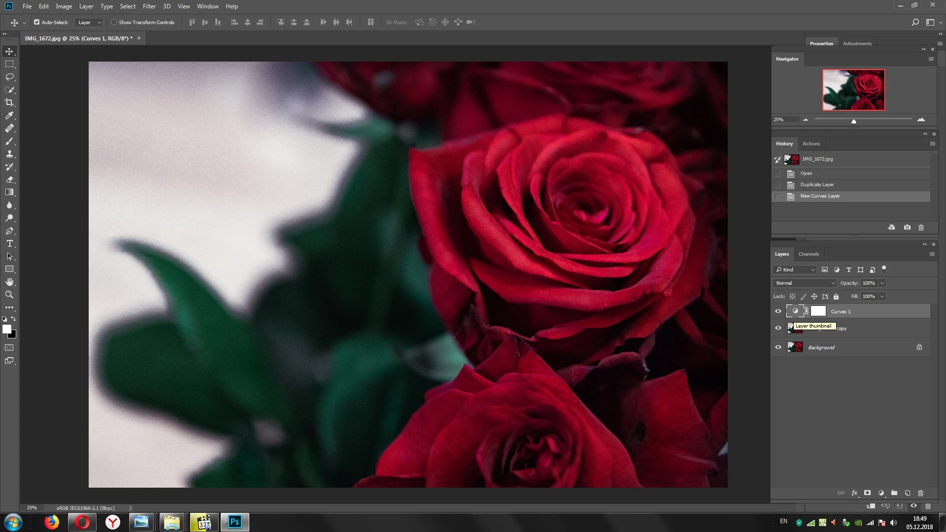Select the Horizontal Type tool

[x=9, y=244]
